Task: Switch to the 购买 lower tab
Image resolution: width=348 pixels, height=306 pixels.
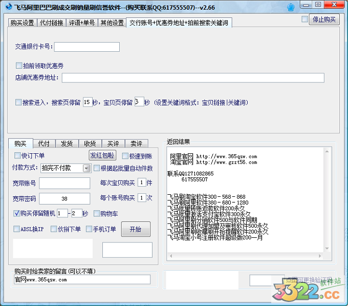Action: (x=20, y=144)
